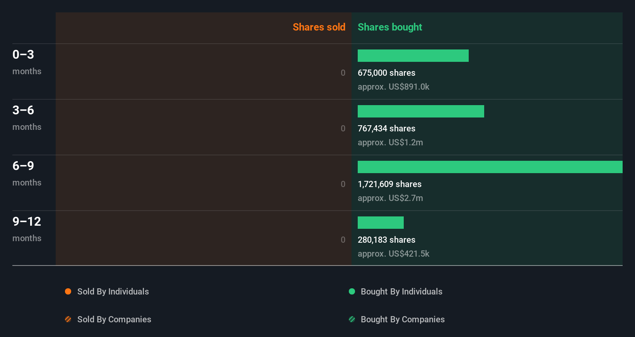
Task: Select the 0–3 months shares bought bar
Action: point(413,56)
